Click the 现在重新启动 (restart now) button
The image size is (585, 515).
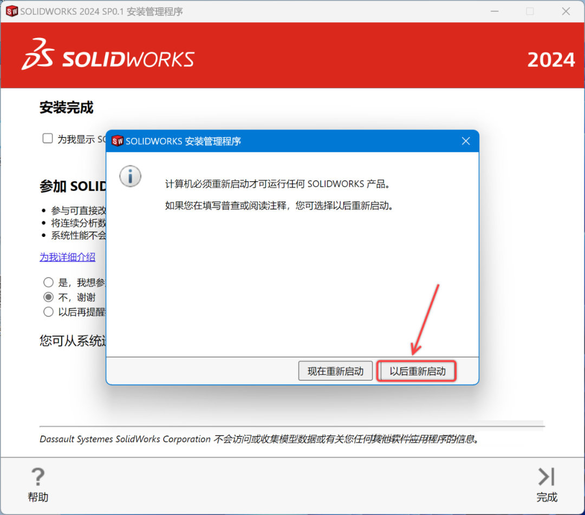pos(335,371)
